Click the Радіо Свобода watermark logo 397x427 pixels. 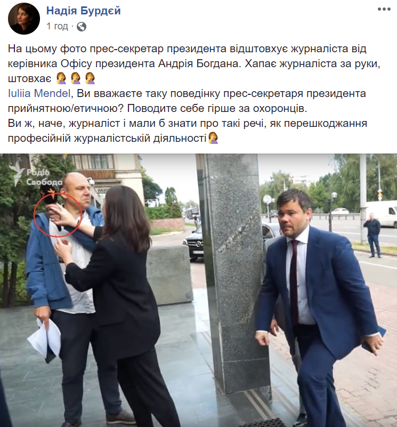(35, 174)
